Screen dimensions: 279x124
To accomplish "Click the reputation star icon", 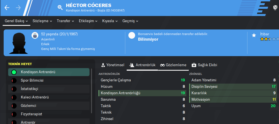I will pyautogui.click(x=254, y=35).
